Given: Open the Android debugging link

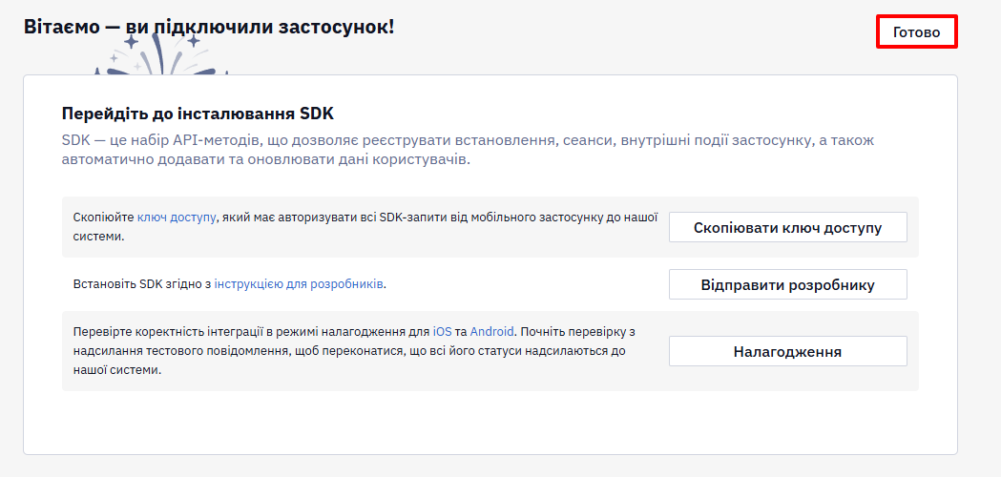Looking at the screenshot, I should coord(491,331).
